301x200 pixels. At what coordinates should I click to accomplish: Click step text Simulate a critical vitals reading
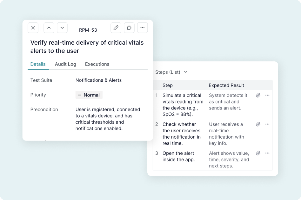click(183, 105)
